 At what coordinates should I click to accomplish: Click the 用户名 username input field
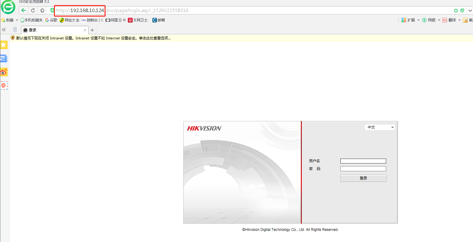363,161
